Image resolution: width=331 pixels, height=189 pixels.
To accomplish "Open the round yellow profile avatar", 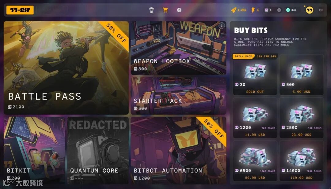I will [310, 10].
